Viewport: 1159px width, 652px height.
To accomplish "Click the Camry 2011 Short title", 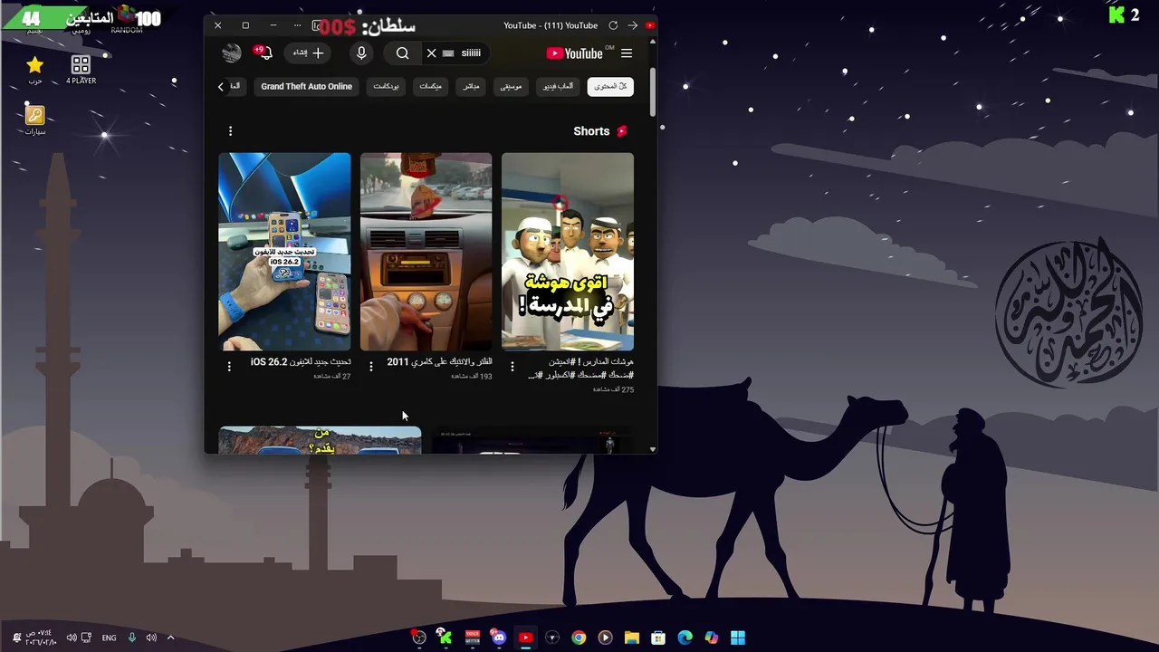I will pyautogui.click(x=440, y=362).
